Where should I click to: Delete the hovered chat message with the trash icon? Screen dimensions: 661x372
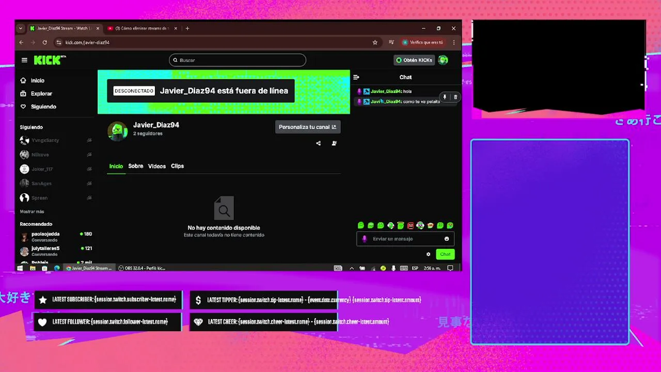pyautogui.click(x=455, y=97)
